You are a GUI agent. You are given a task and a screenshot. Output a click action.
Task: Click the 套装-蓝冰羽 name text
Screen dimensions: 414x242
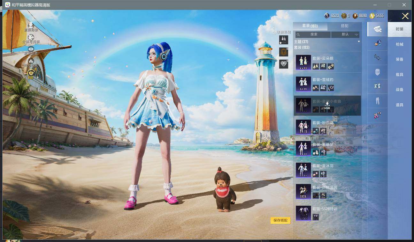[x=323, y=166]
